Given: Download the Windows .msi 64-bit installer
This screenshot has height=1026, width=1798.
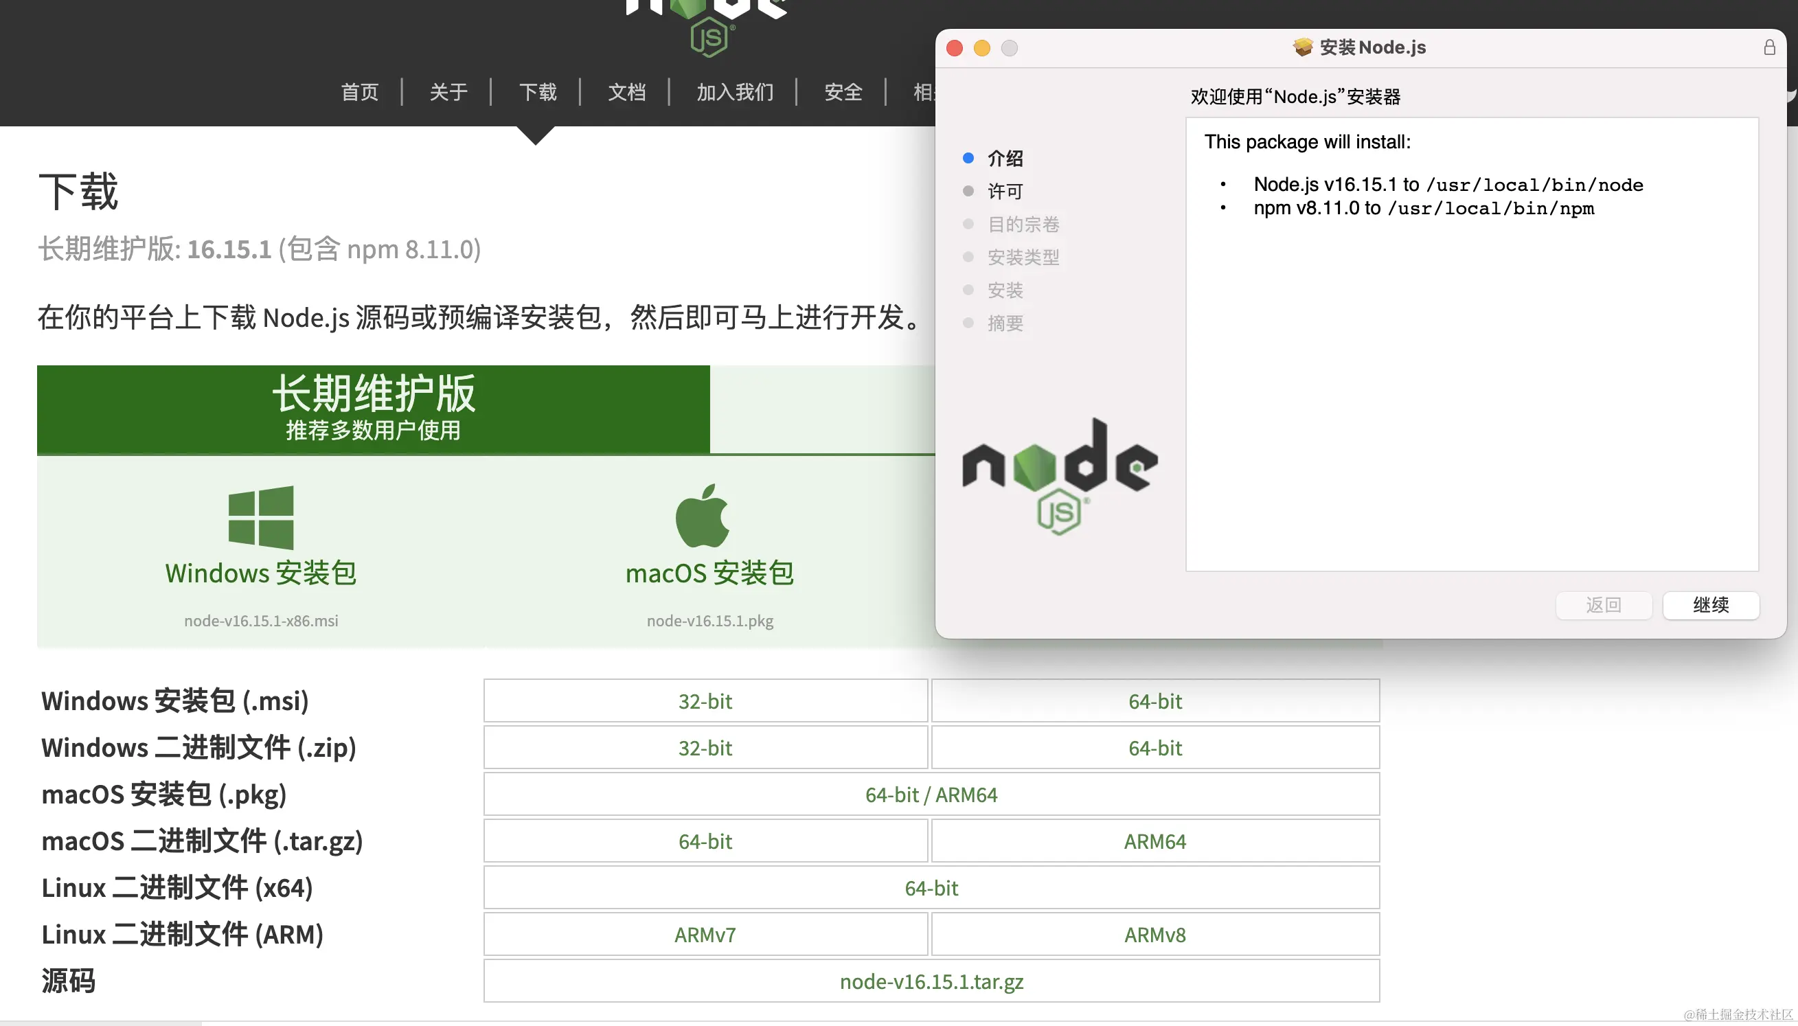Looking at the screenshot, I should (1154, 701).
